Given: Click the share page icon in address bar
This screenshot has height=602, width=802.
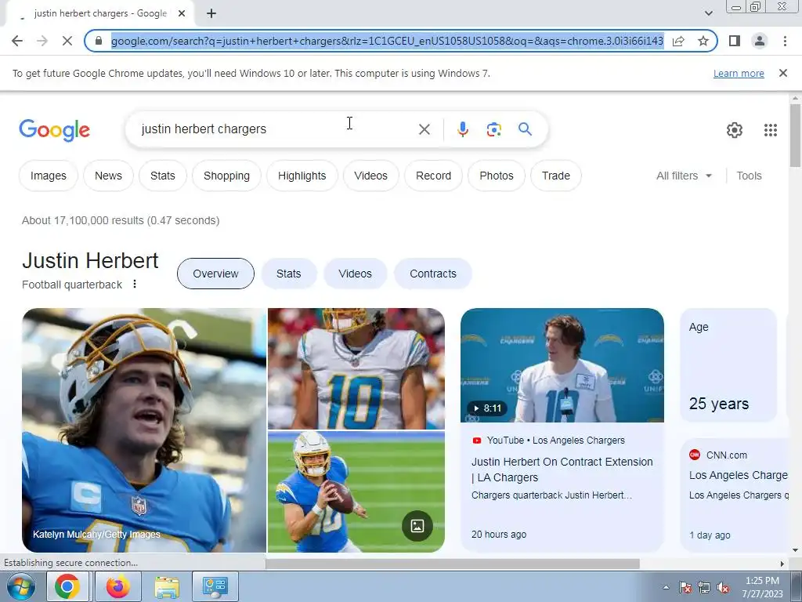Looking at the screenshot, I should tap(678, 41).
